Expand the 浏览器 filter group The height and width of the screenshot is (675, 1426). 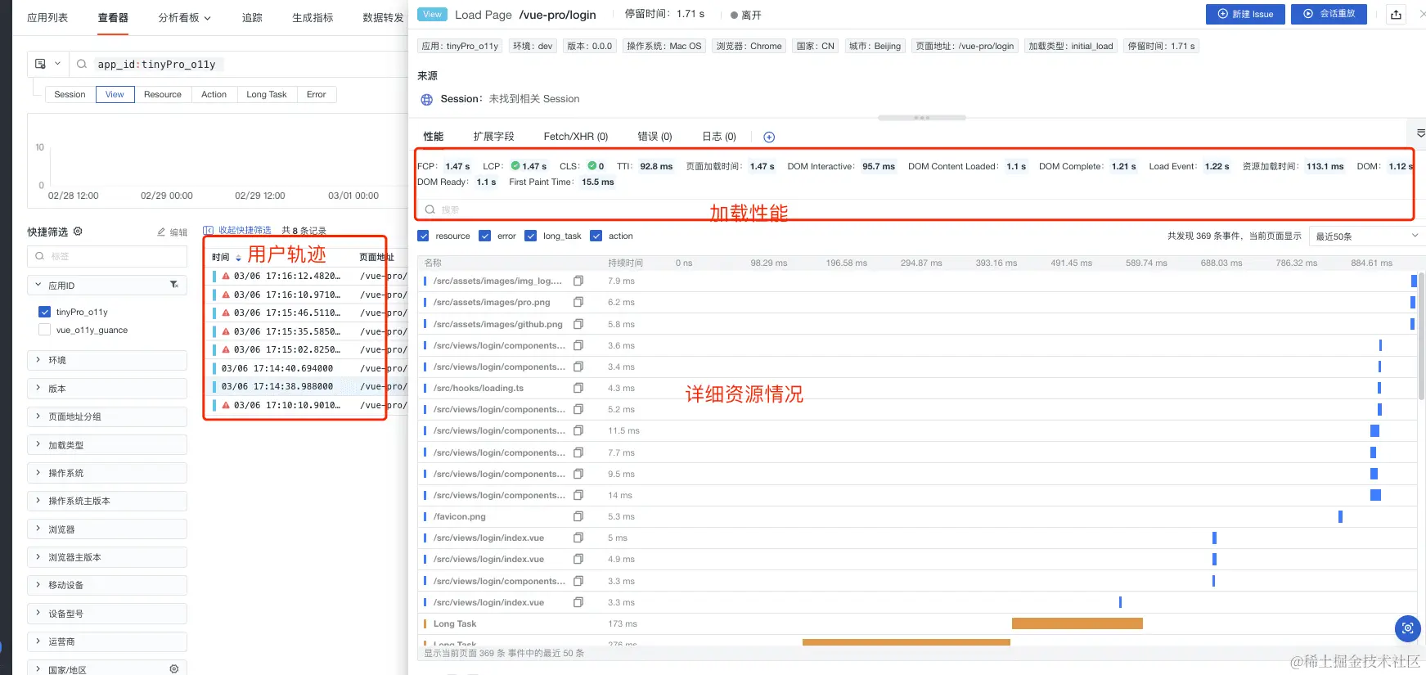click(x=107, y=529)
